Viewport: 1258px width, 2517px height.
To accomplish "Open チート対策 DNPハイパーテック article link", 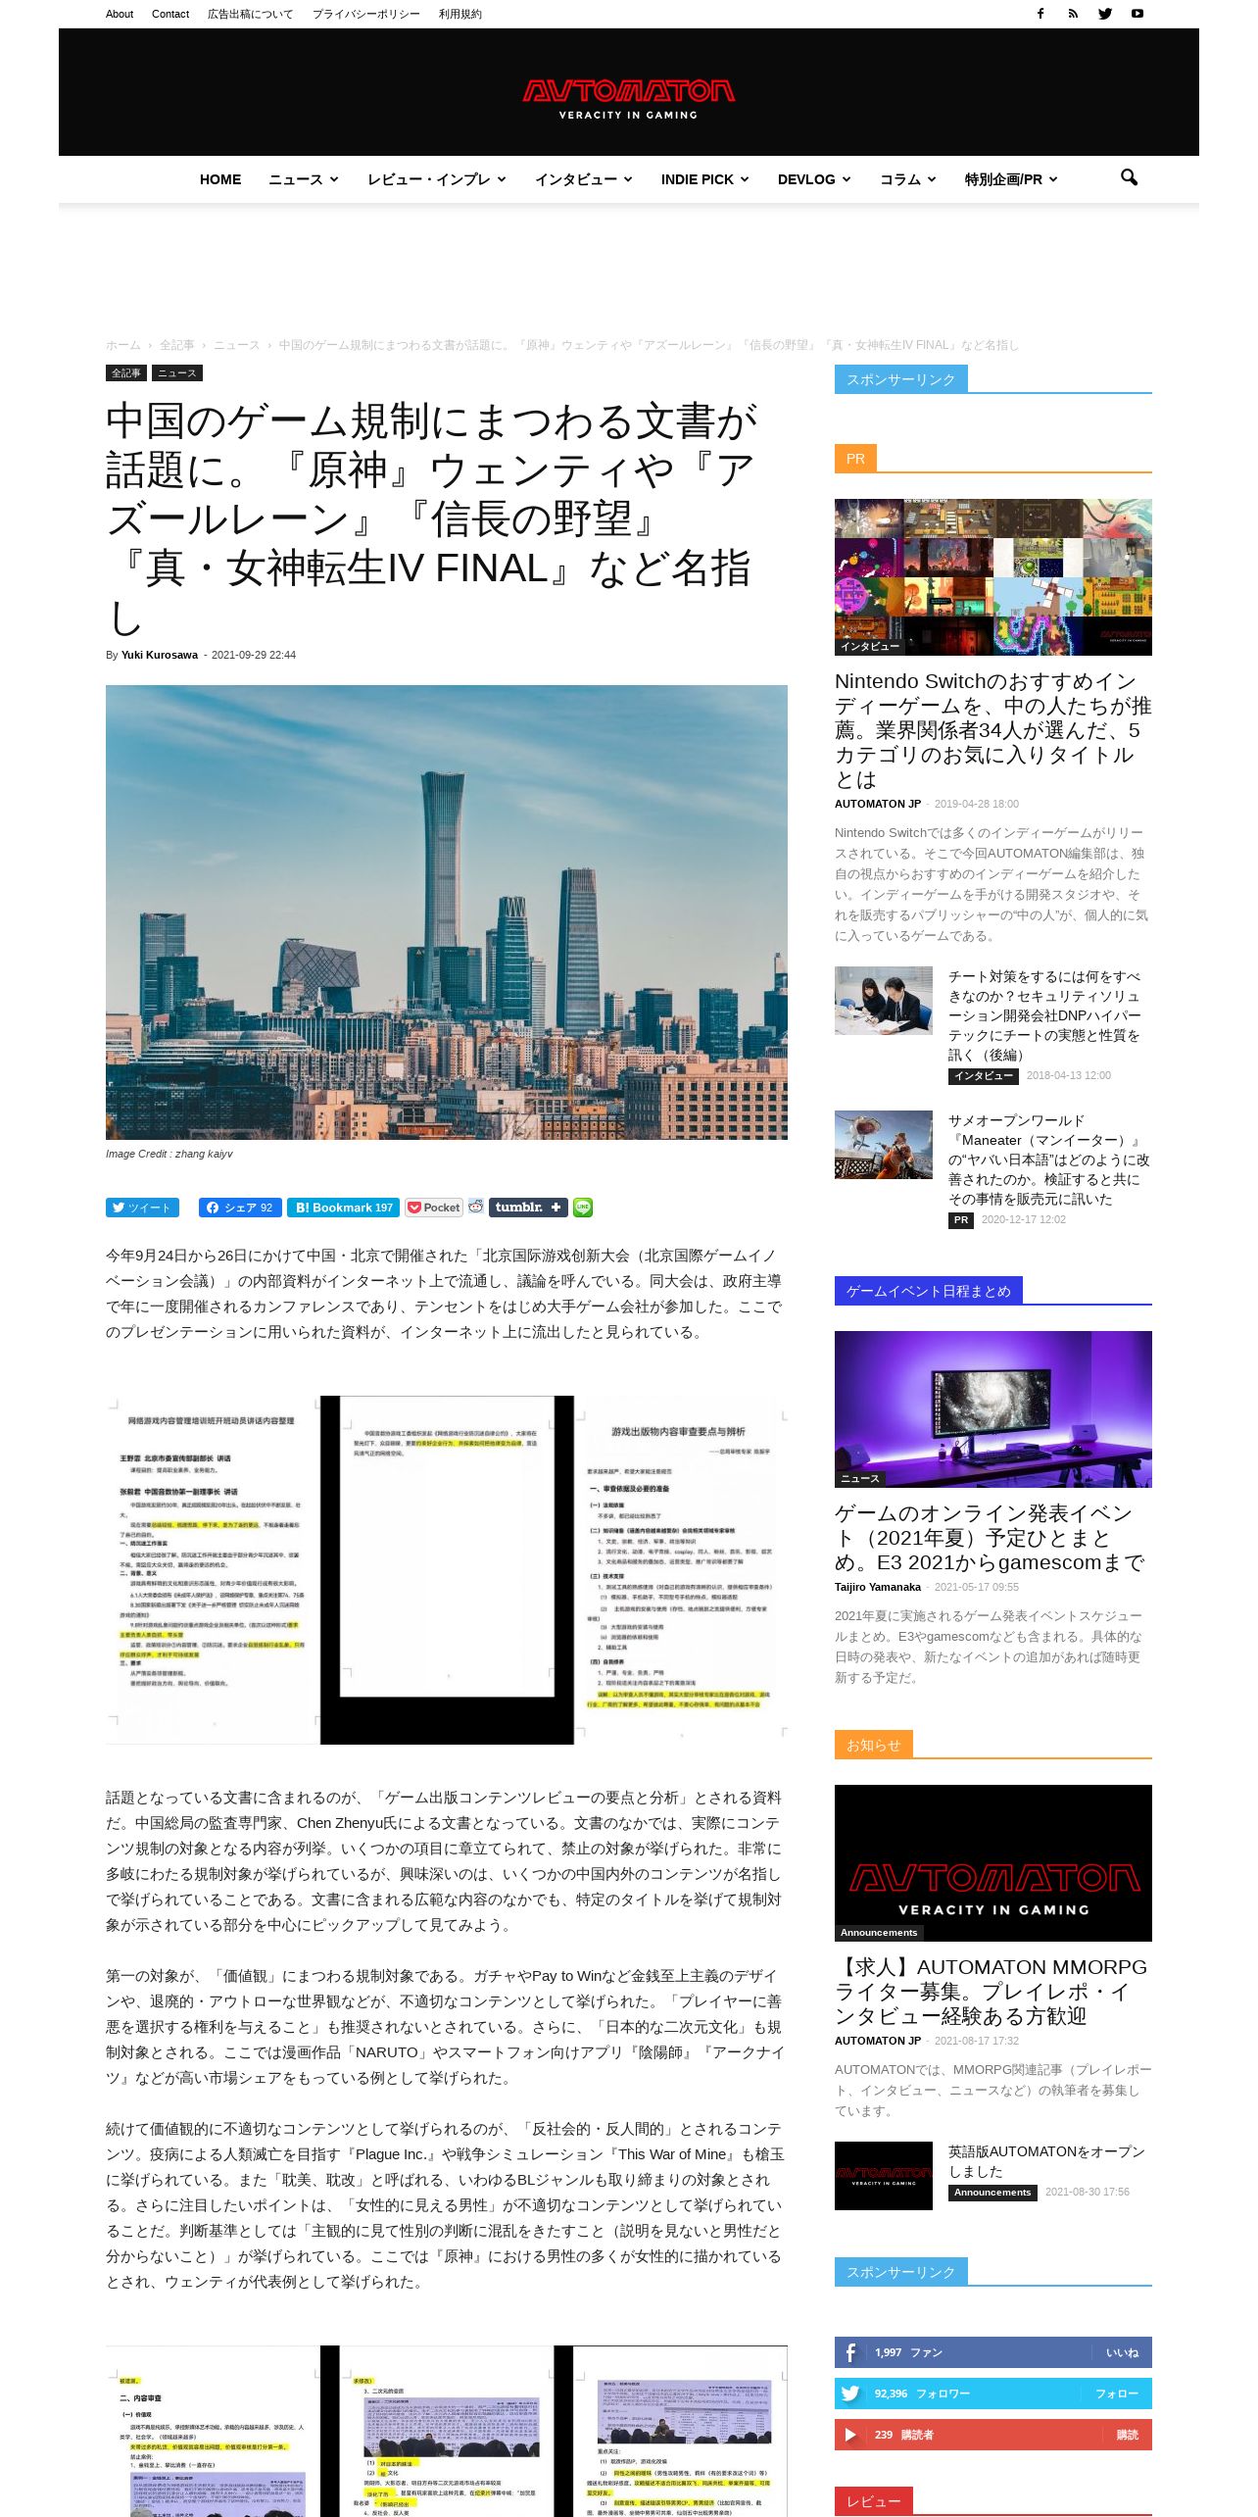I will coord(1045,1015).
